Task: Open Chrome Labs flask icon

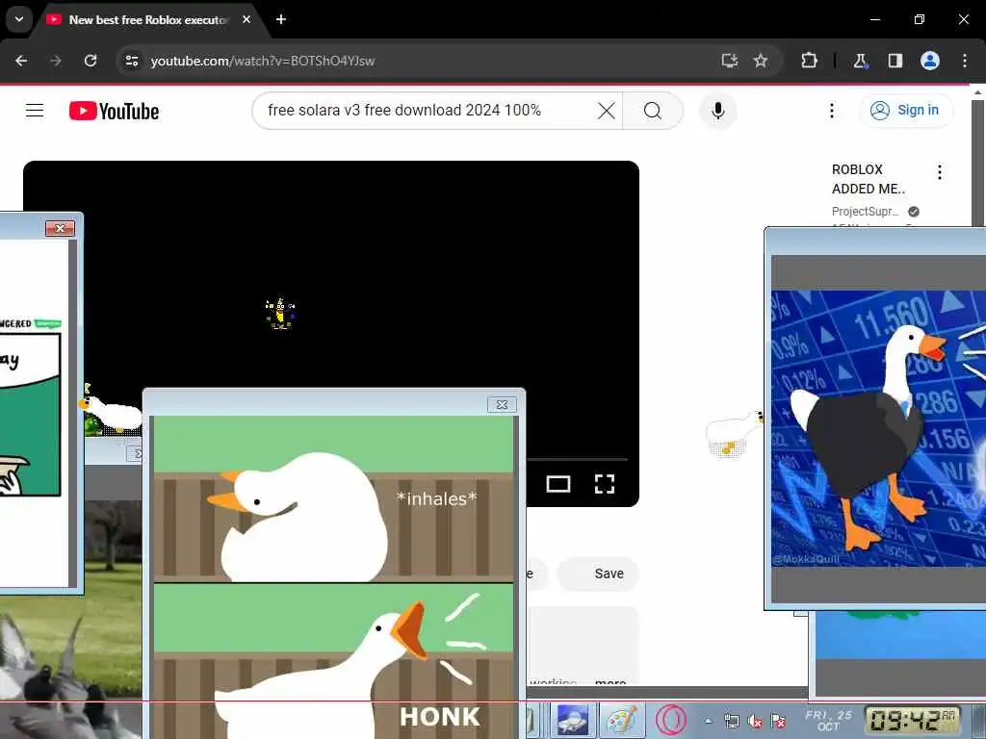Action: (860, 61)
